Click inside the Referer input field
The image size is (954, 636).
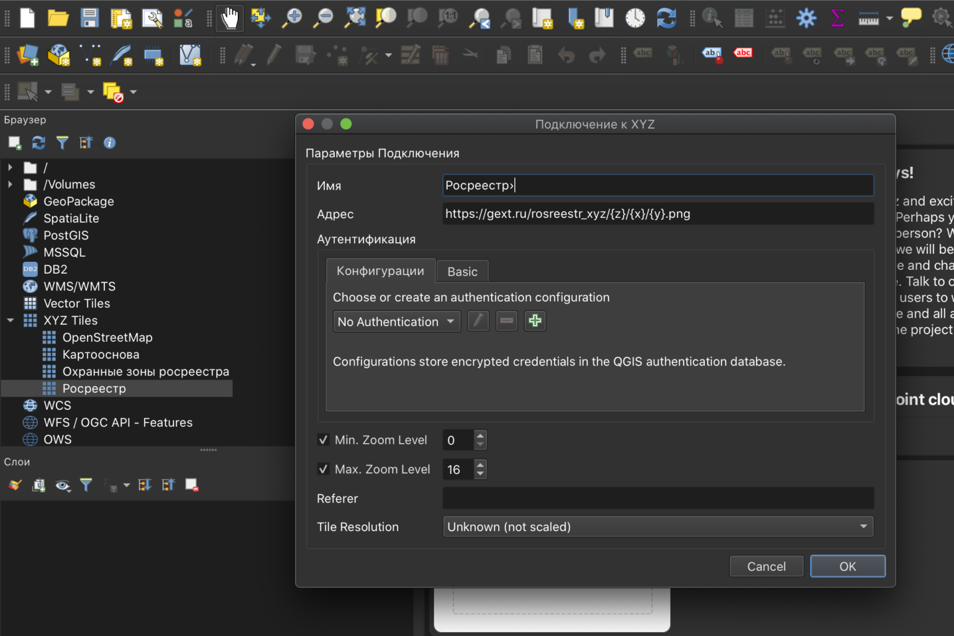click(x=657, y=498)
